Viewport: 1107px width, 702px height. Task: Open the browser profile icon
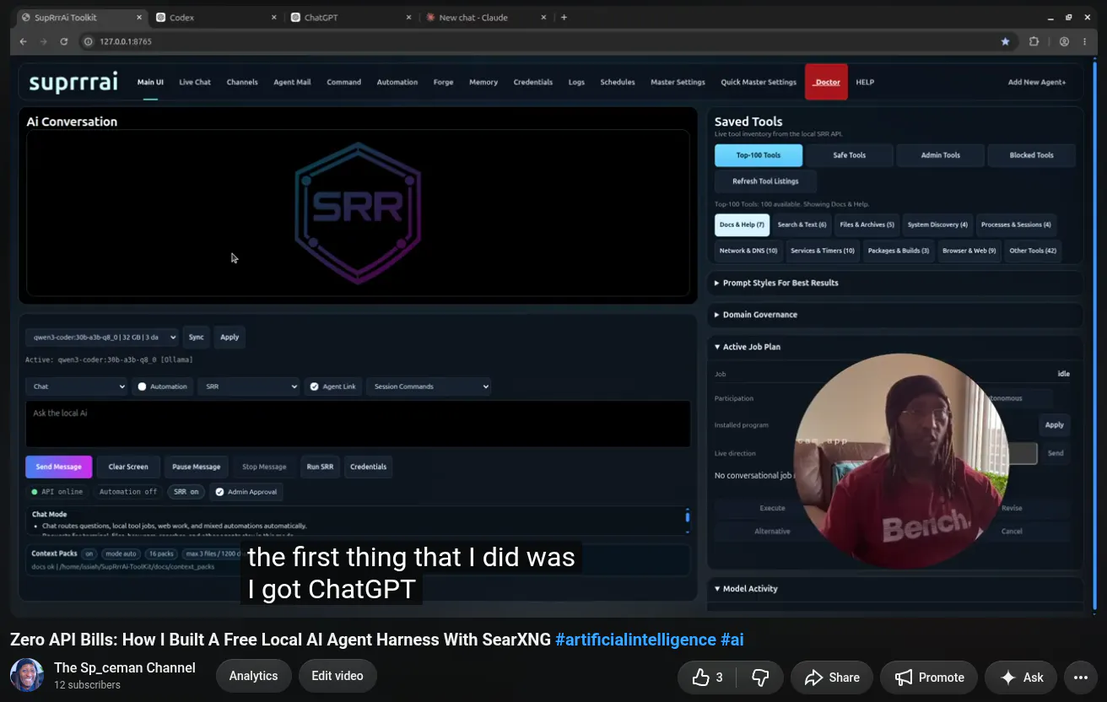pyautogui.click(x=1064, y=41)
